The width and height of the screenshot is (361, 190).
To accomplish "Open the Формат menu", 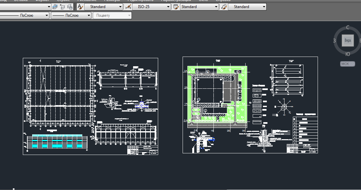I will click(42, 1).
